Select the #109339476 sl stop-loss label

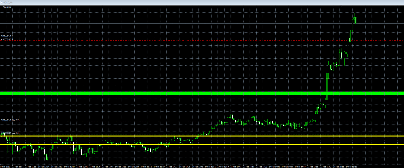[7, 36]
